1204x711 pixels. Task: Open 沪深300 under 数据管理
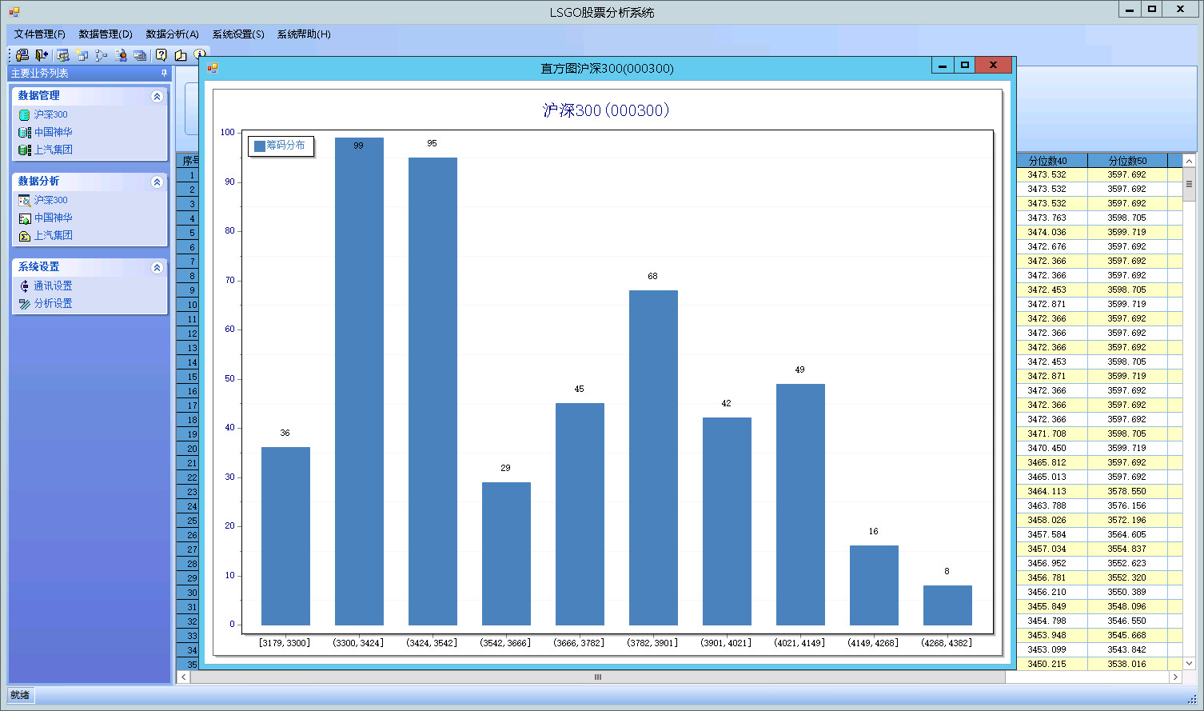pos(50,114)
